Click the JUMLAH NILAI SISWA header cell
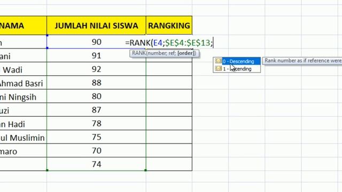The width and height of the screenshot is (342, 192). tap(96, 26)
